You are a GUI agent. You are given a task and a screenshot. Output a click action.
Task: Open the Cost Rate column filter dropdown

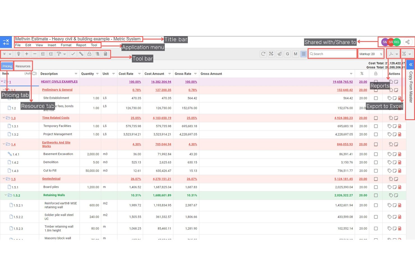(x=139, y=74)
